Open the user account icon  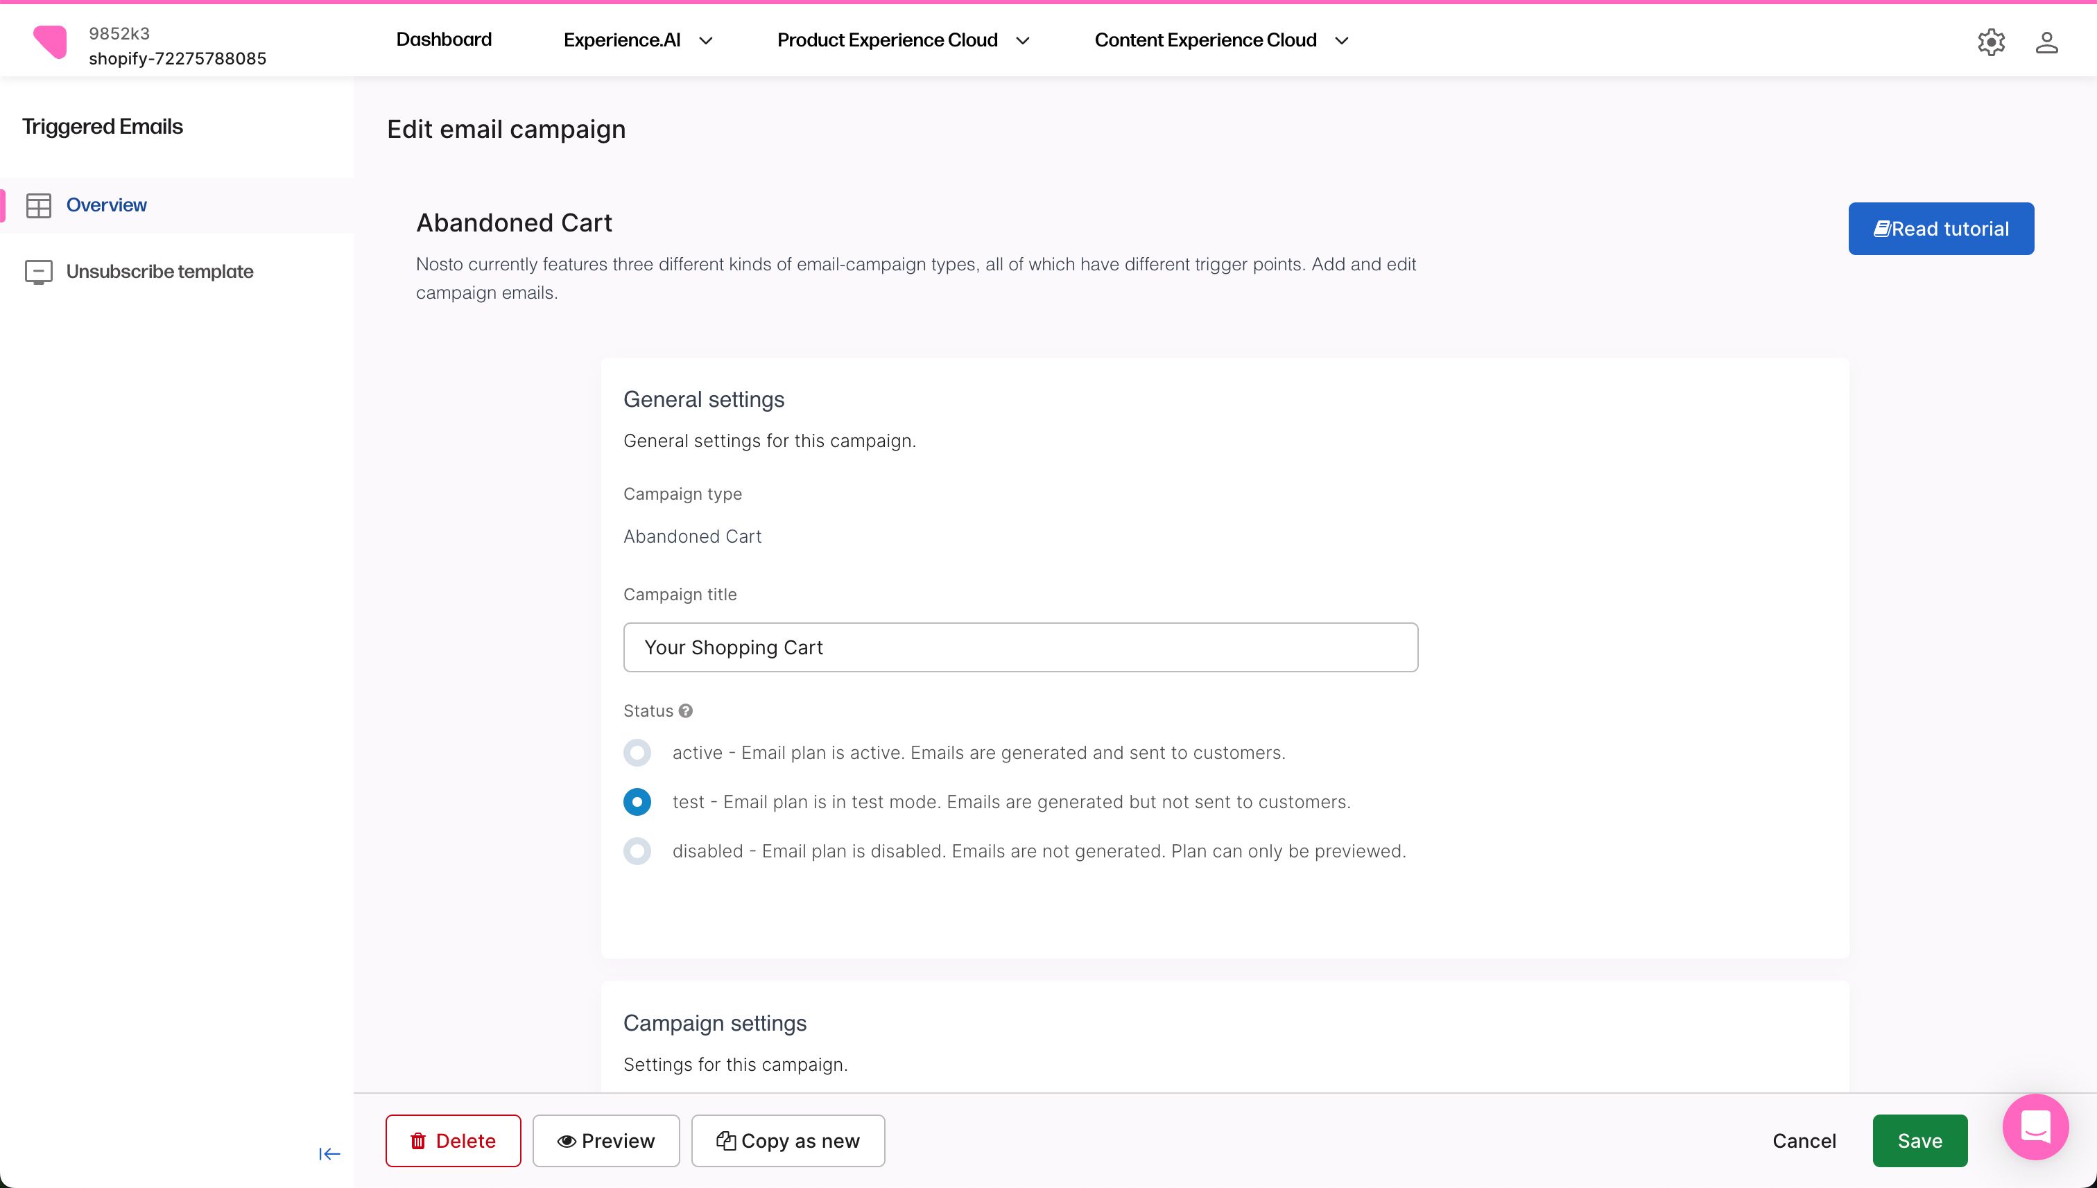(x=2046, y=42)
